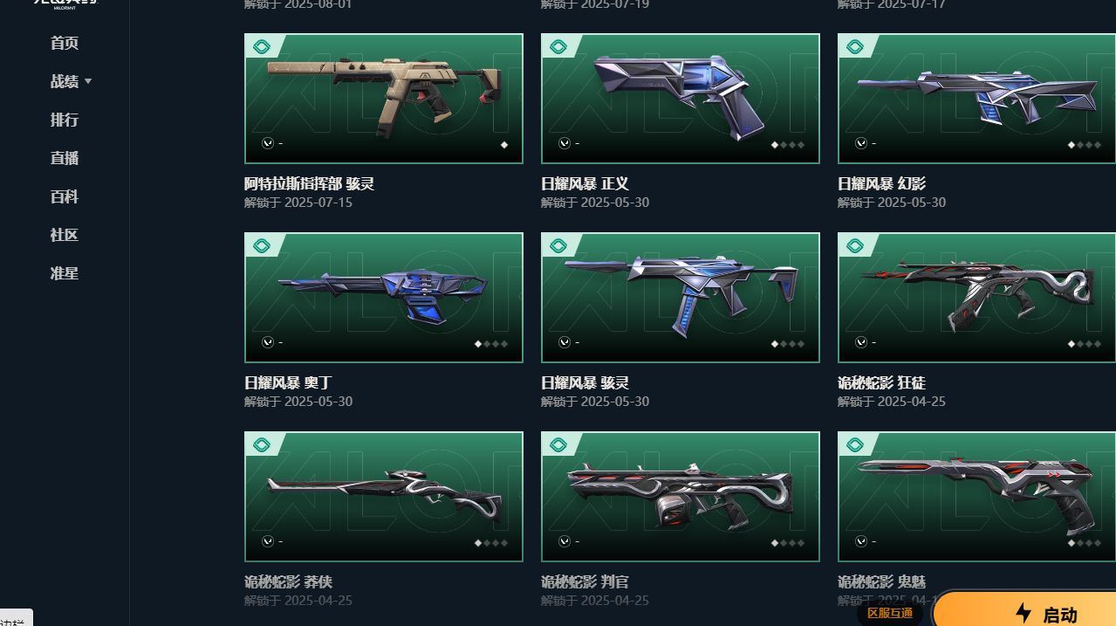The width and height of the screenshot is (1116, 626).
Task: Click the 区服互通 label badge
Action: (889, 613)
